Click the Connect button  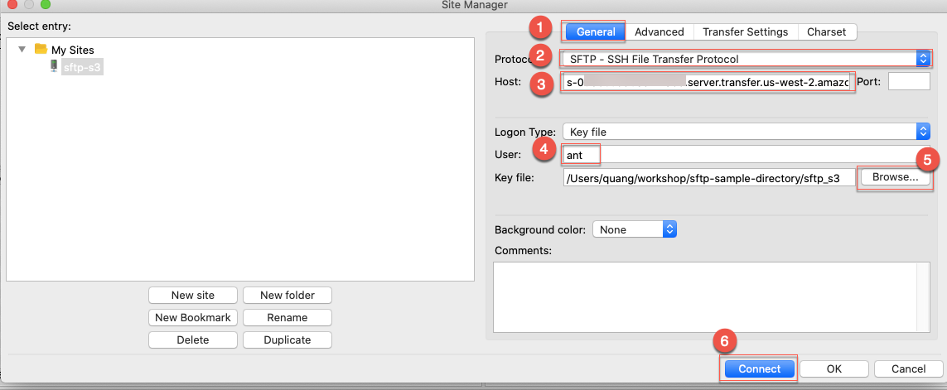[759, 368]
